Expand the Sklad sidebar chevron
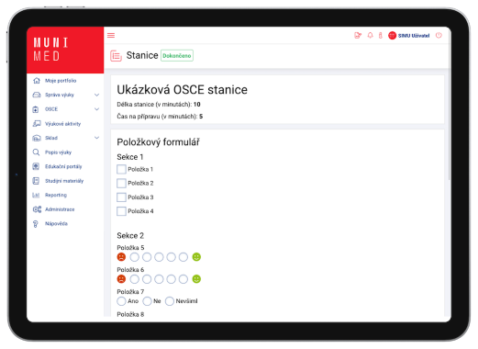The image size is (478, 349). click(96, 138)
